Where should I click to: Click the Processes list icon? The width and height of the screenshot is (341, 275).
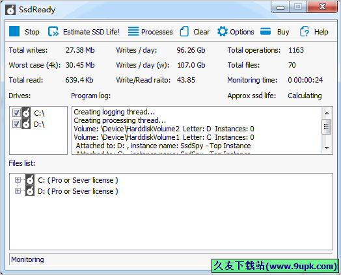pos(133,31)
